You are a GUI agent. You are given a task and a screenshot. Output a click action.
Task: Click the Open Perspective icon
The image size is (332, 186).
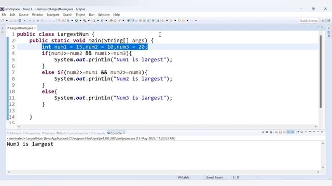tap(323, 21)
